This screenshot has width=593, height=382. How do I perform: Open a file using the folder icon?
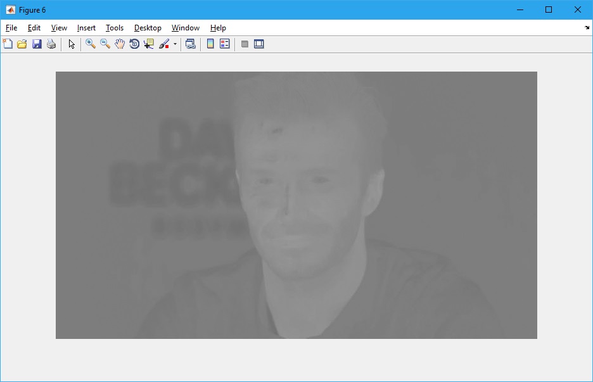pyautogui.click(x=22, y=44)
